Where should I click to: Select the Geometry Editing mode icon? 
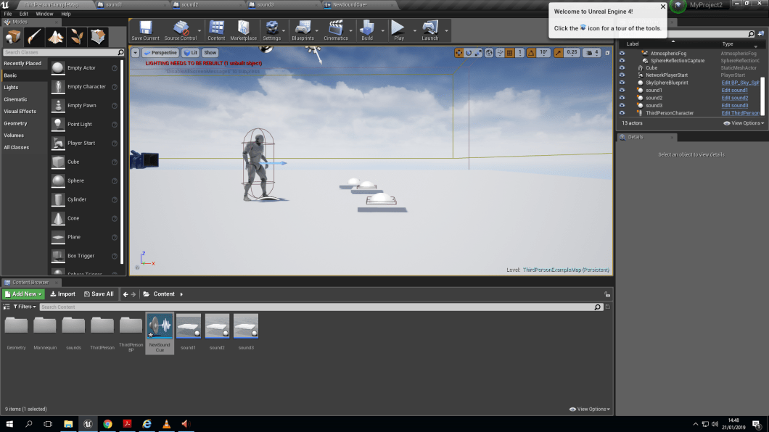tap(98, 37)
